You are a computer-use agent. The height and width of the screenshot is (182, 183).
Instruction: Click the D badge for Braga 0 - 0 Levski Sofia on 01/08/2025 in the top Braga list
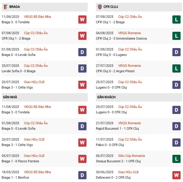coord(82,52)
